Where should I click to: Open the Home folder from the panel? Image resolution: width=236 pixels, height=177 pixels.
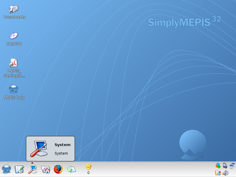(45, 169)
